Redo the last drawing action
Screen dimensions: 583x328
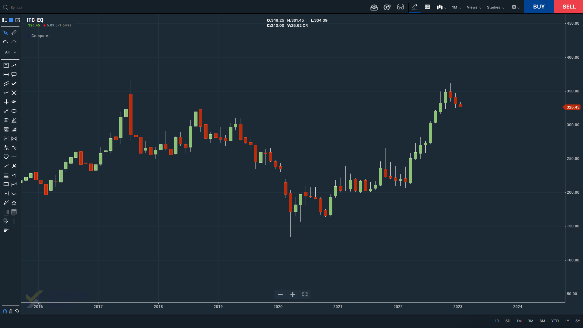click(x=14, y=42)
